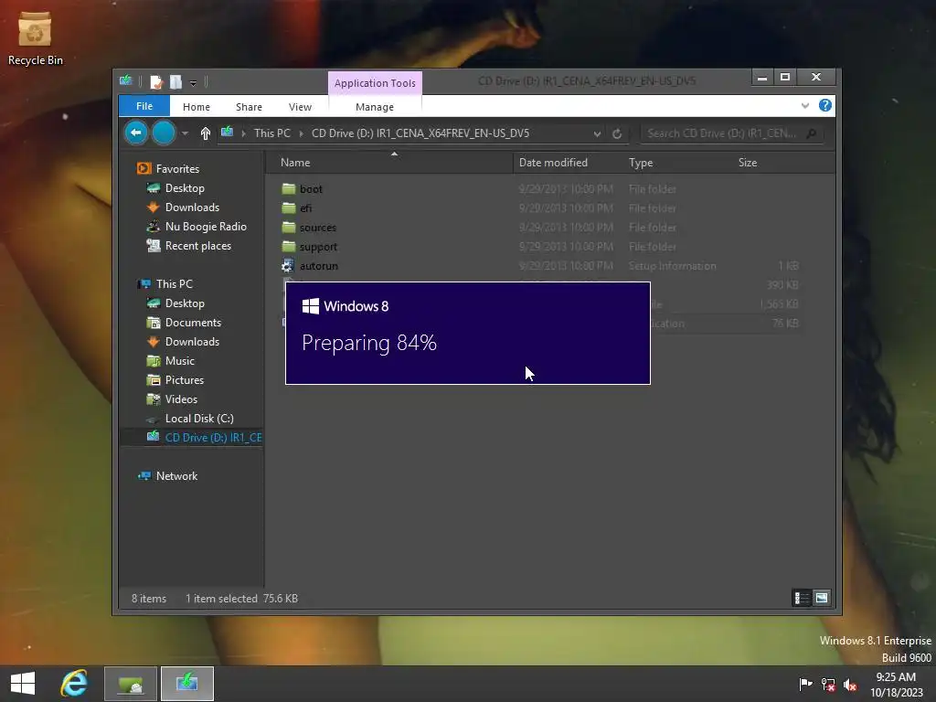Click the drive icon in the address bar
Viewport: 936px width, 702px height.
point(227,133)
